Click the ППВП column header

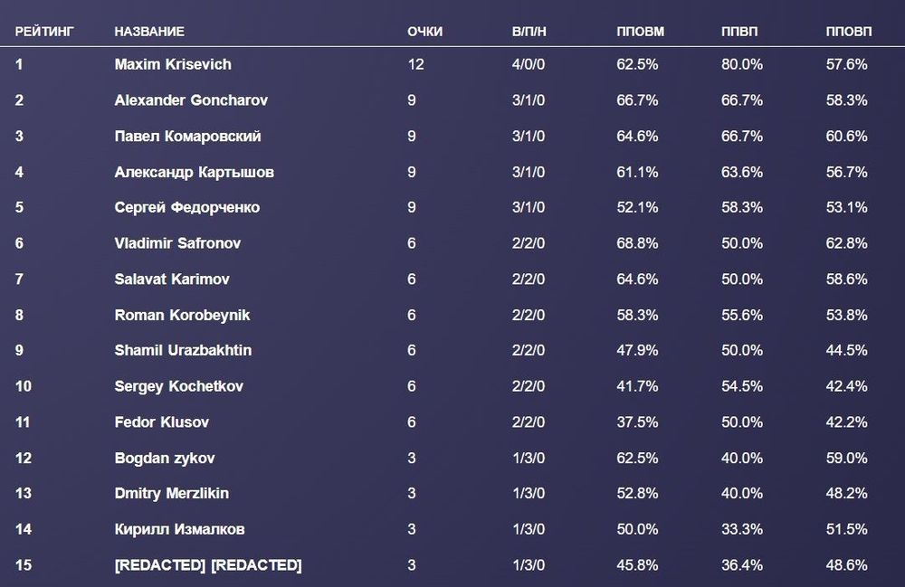[x=739, y=32]
